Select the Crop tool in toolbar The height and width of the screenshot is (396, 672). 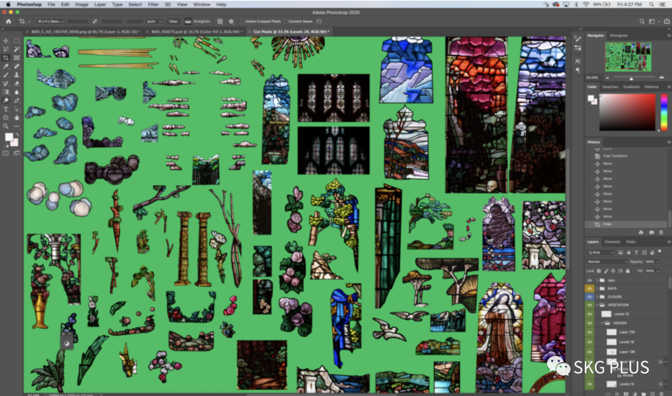6,58
